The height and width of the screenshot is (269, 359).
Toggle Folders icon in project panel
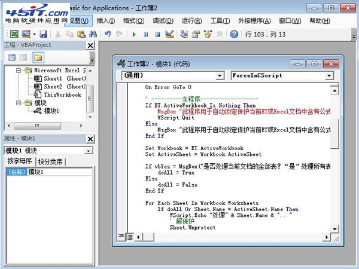[x=38, y=57]
